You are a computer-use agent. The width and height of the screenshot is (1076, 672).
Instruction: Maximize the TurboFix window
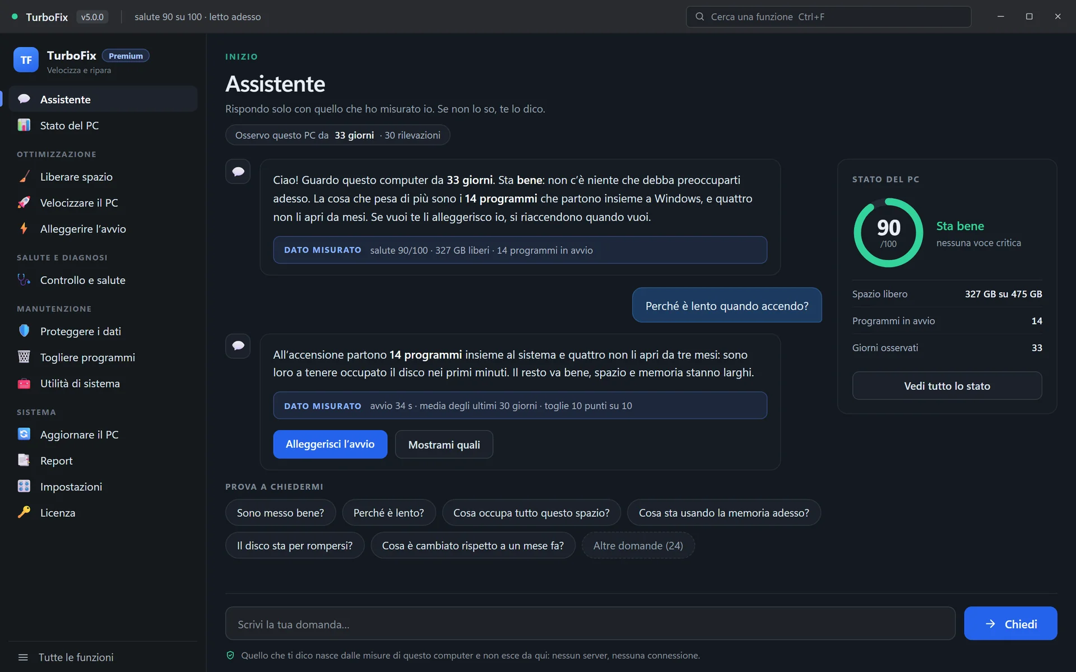click(x=1029, y=17)
